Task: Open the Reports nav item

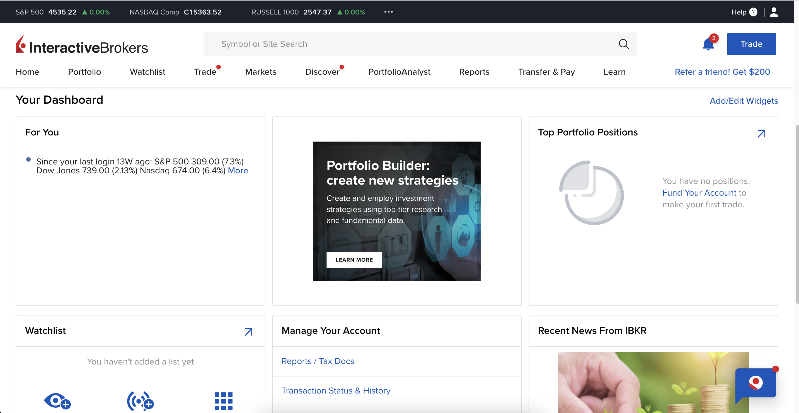Action: click(x=474, y=72)
